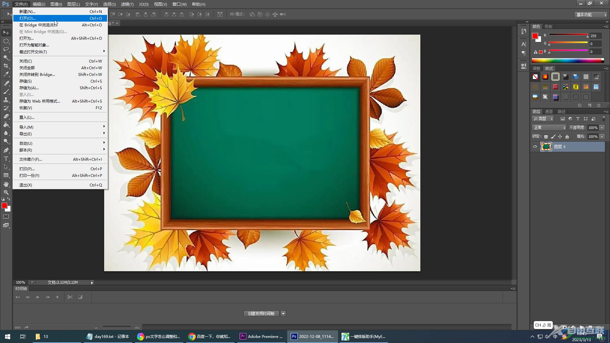
Task: Toggle shape layer filter icon
Action: pos(586,118)
